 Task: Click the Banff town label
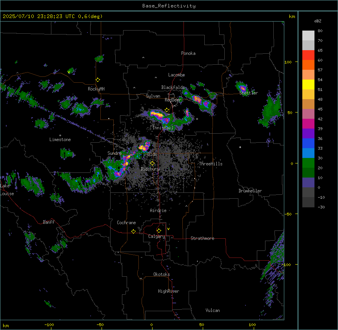49,222
